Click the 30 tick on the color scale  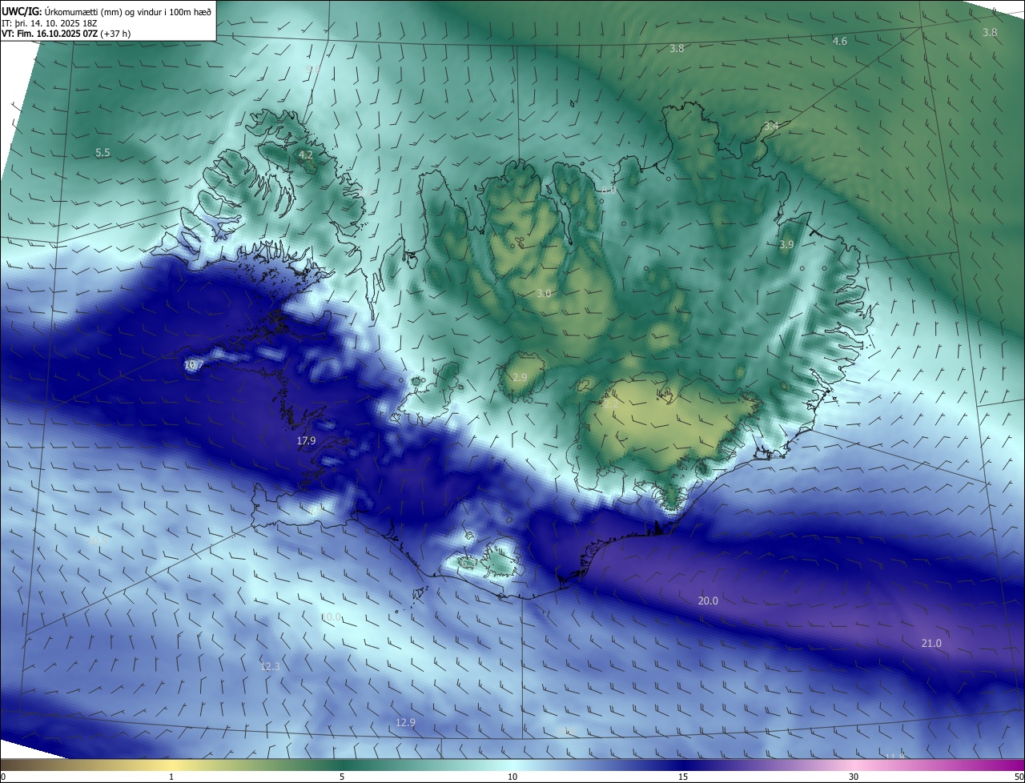[x=854, y=777]
